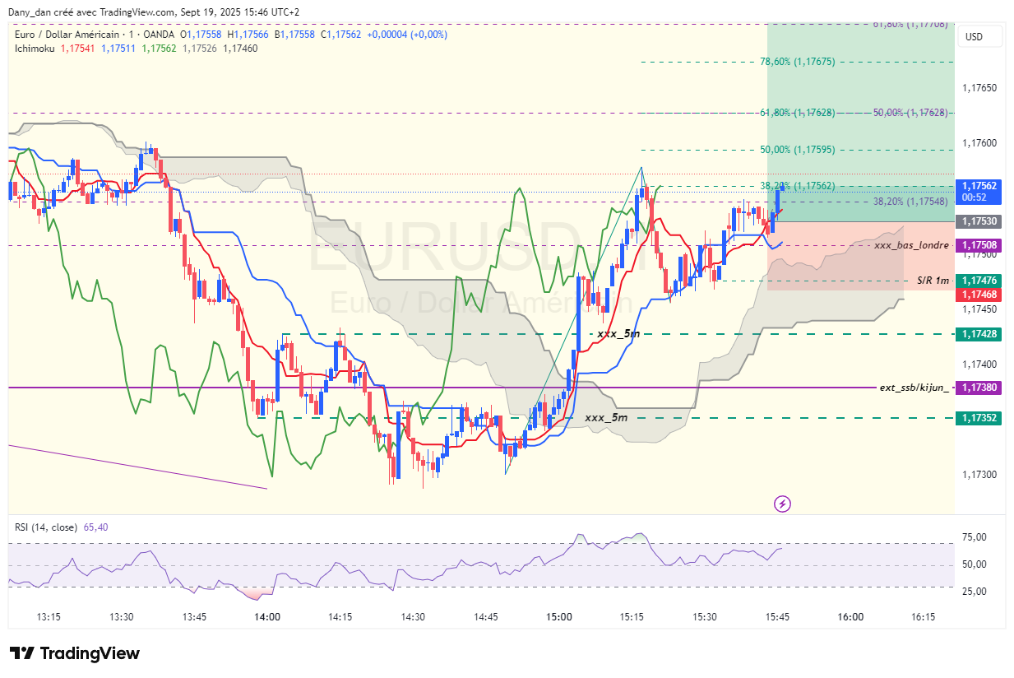Click the xxx_bas_londre line label

coord(911,245)
